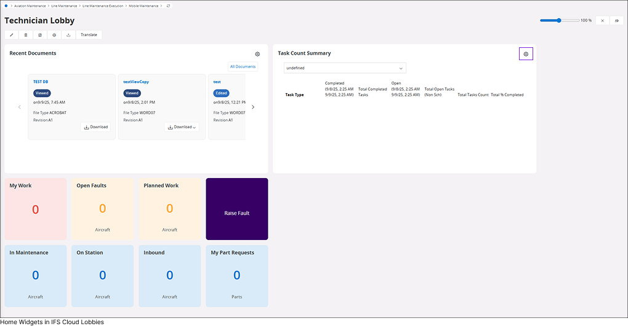Click the Total Completed Tasks column header

tap(372, 92)
